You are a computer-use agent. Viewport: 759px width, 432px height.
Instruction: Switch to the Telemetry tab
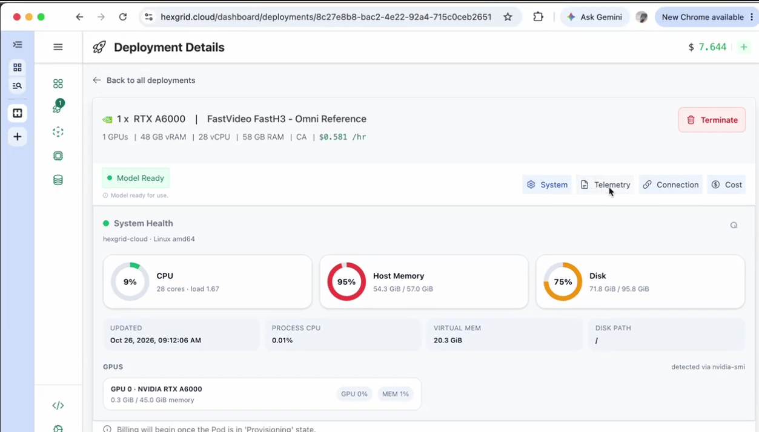(x=605, y=185)
